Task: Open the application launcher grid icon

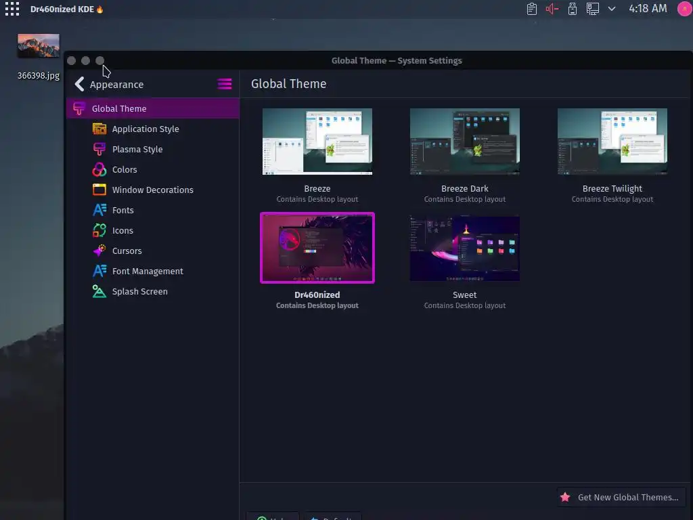Action: [x=12, y=9]
